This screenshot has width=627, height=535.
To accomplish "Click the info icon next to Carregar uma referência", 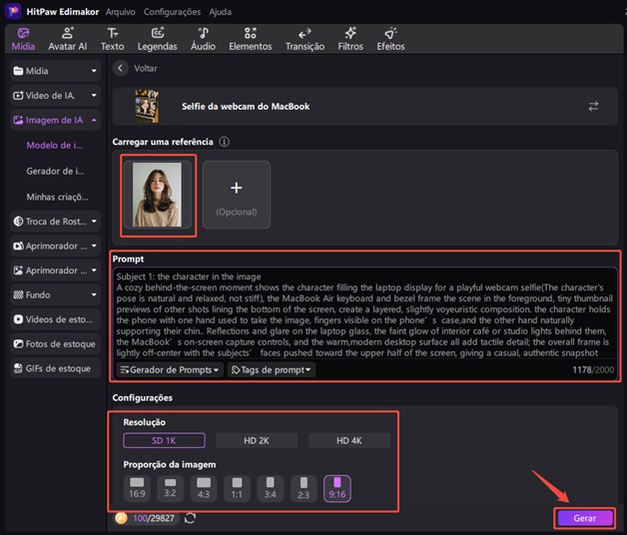I will click(224, 142).
